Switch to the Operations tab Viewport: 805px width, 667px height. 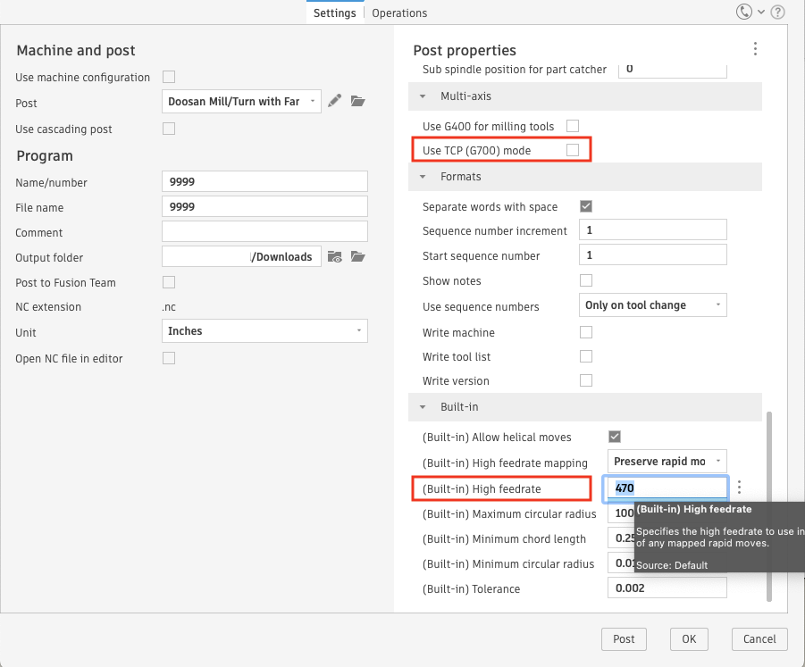click(399, 13)
